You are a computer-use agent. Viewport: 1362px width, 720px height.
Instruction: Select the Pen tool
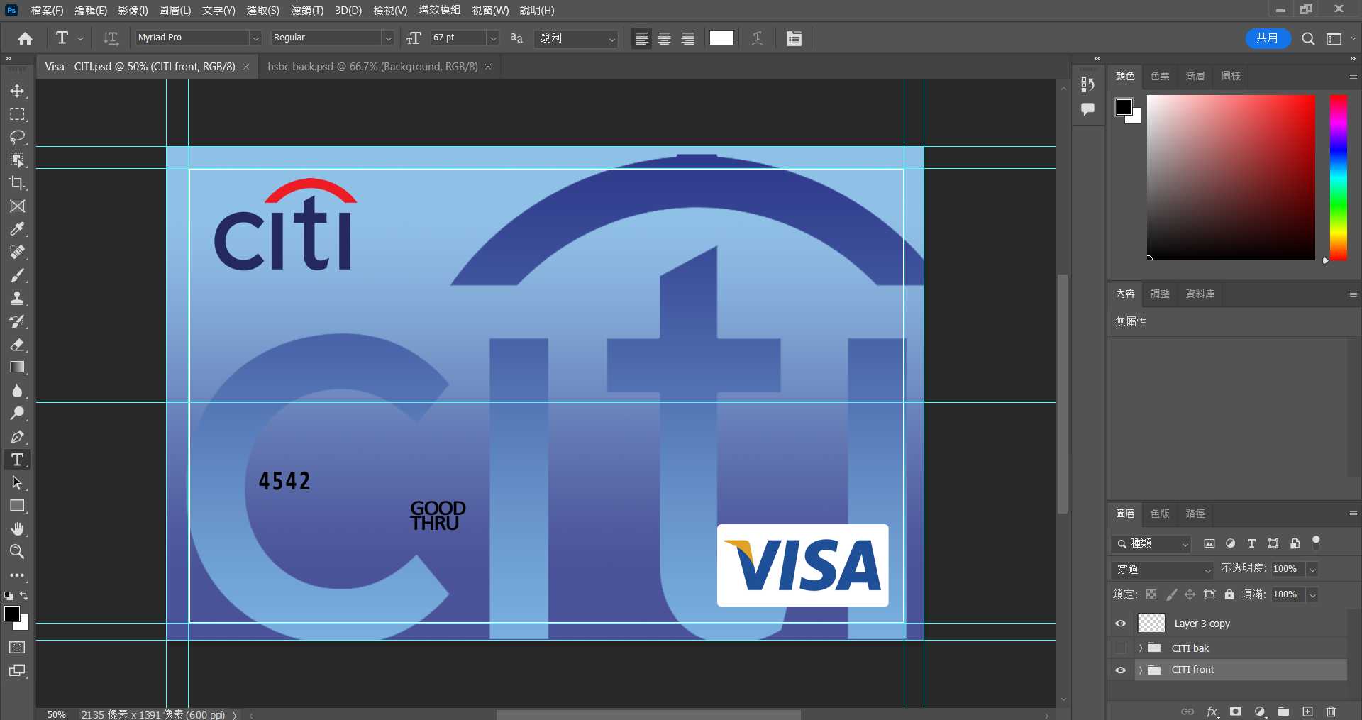point(17,437)
